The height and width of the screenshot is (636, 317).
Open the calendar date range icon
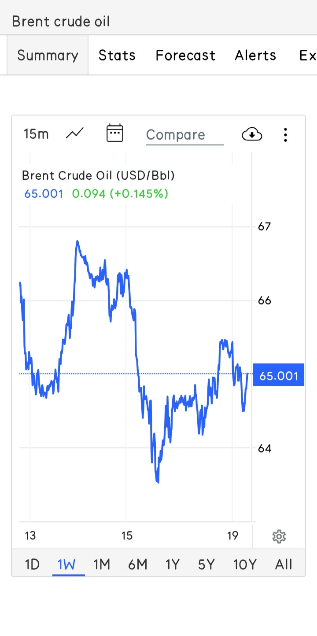(x=115, y=133)
